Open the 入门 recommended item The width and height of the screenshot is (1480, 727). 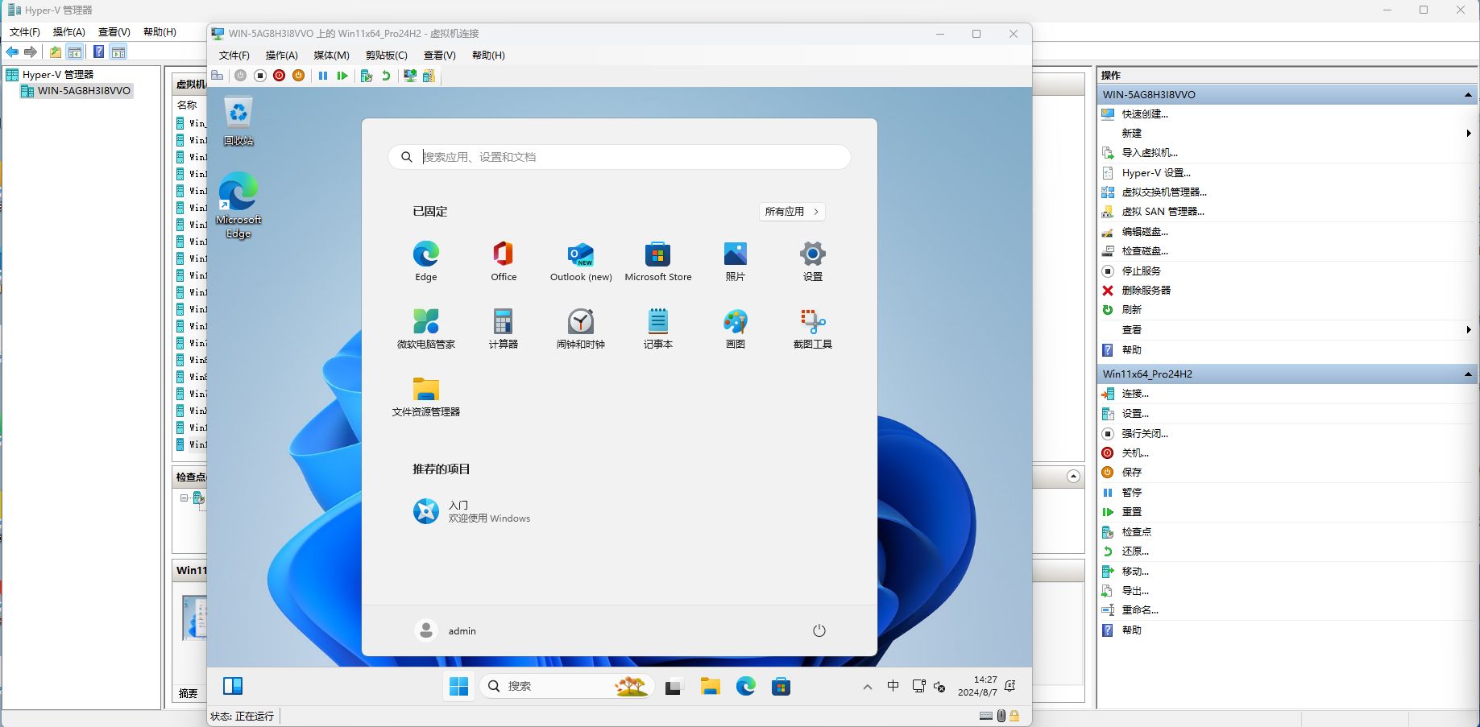click(472, 511)
